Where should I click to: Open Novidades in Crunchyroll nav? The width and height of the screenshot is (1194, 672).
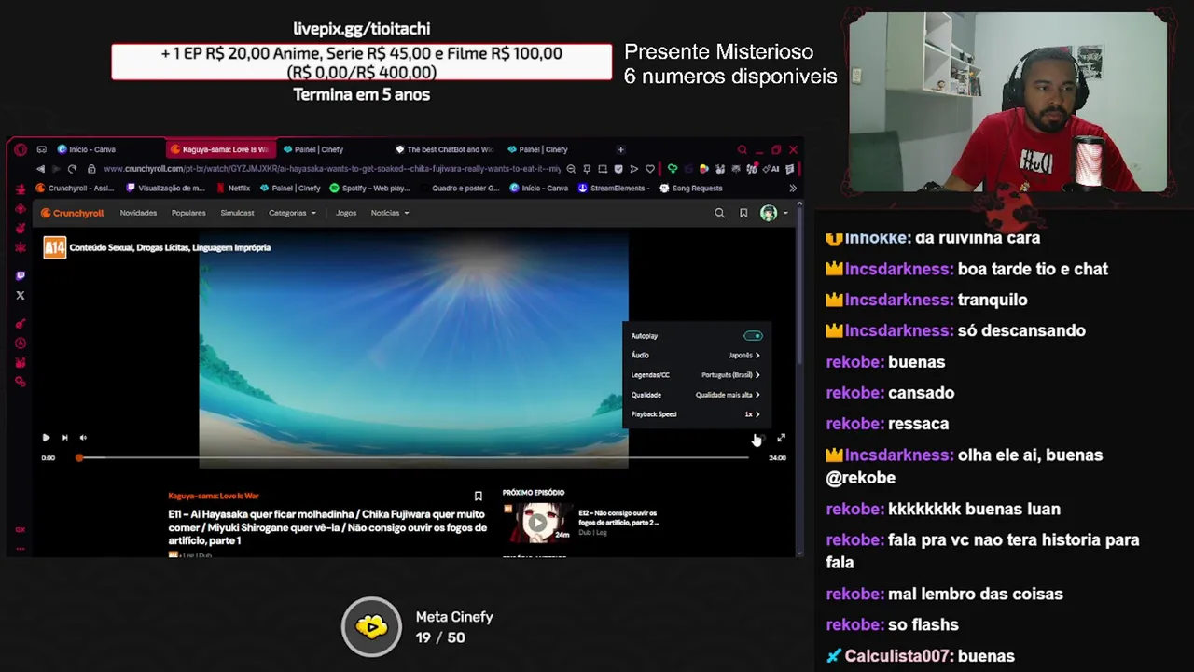tap(138, 213)
